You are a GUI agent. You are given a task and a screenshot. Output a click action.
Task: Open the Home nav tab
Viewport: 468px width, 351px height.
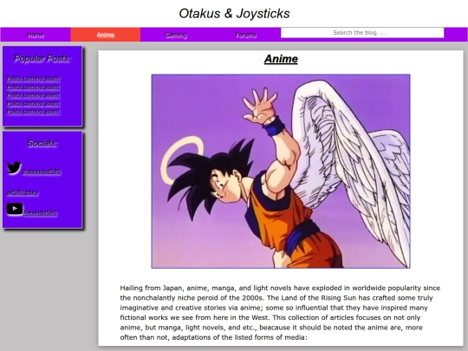[36, 35]
